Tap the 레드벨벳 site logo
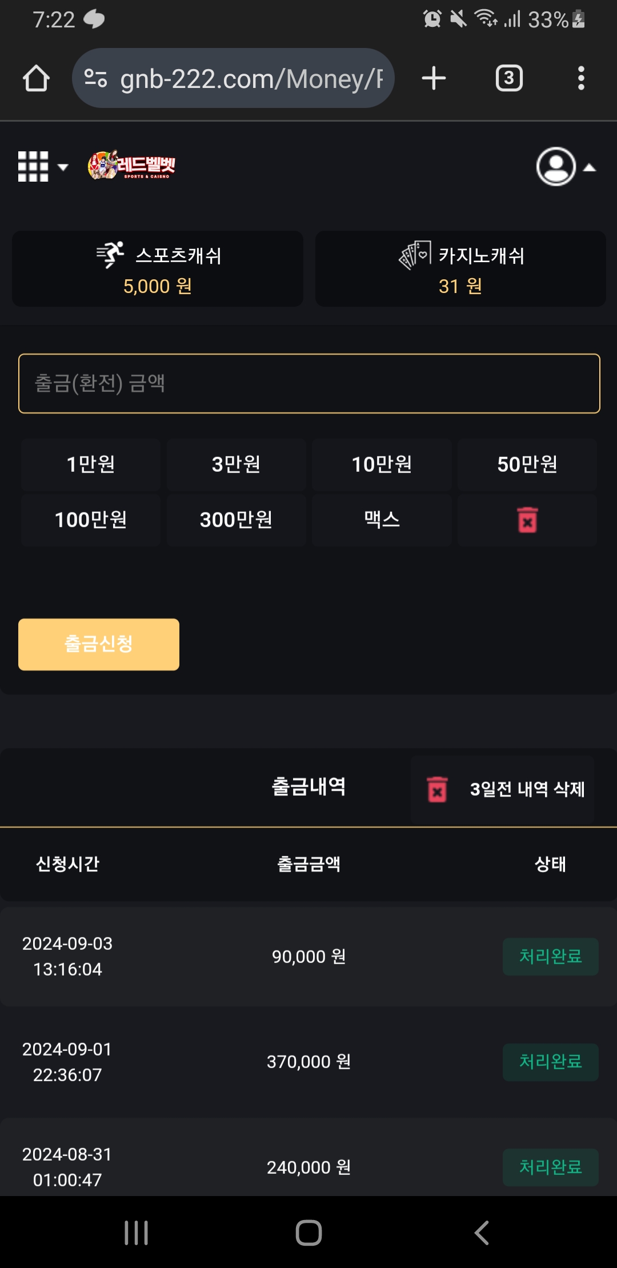The width and height of the screenshot is (617, 1268). coord(132,166)
